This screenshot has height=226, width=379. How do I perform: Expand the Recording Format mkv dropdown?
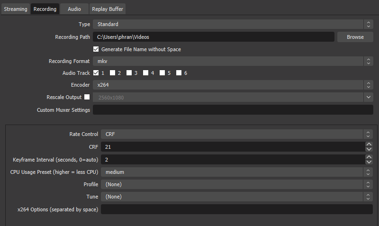click(x=233, y=61)
